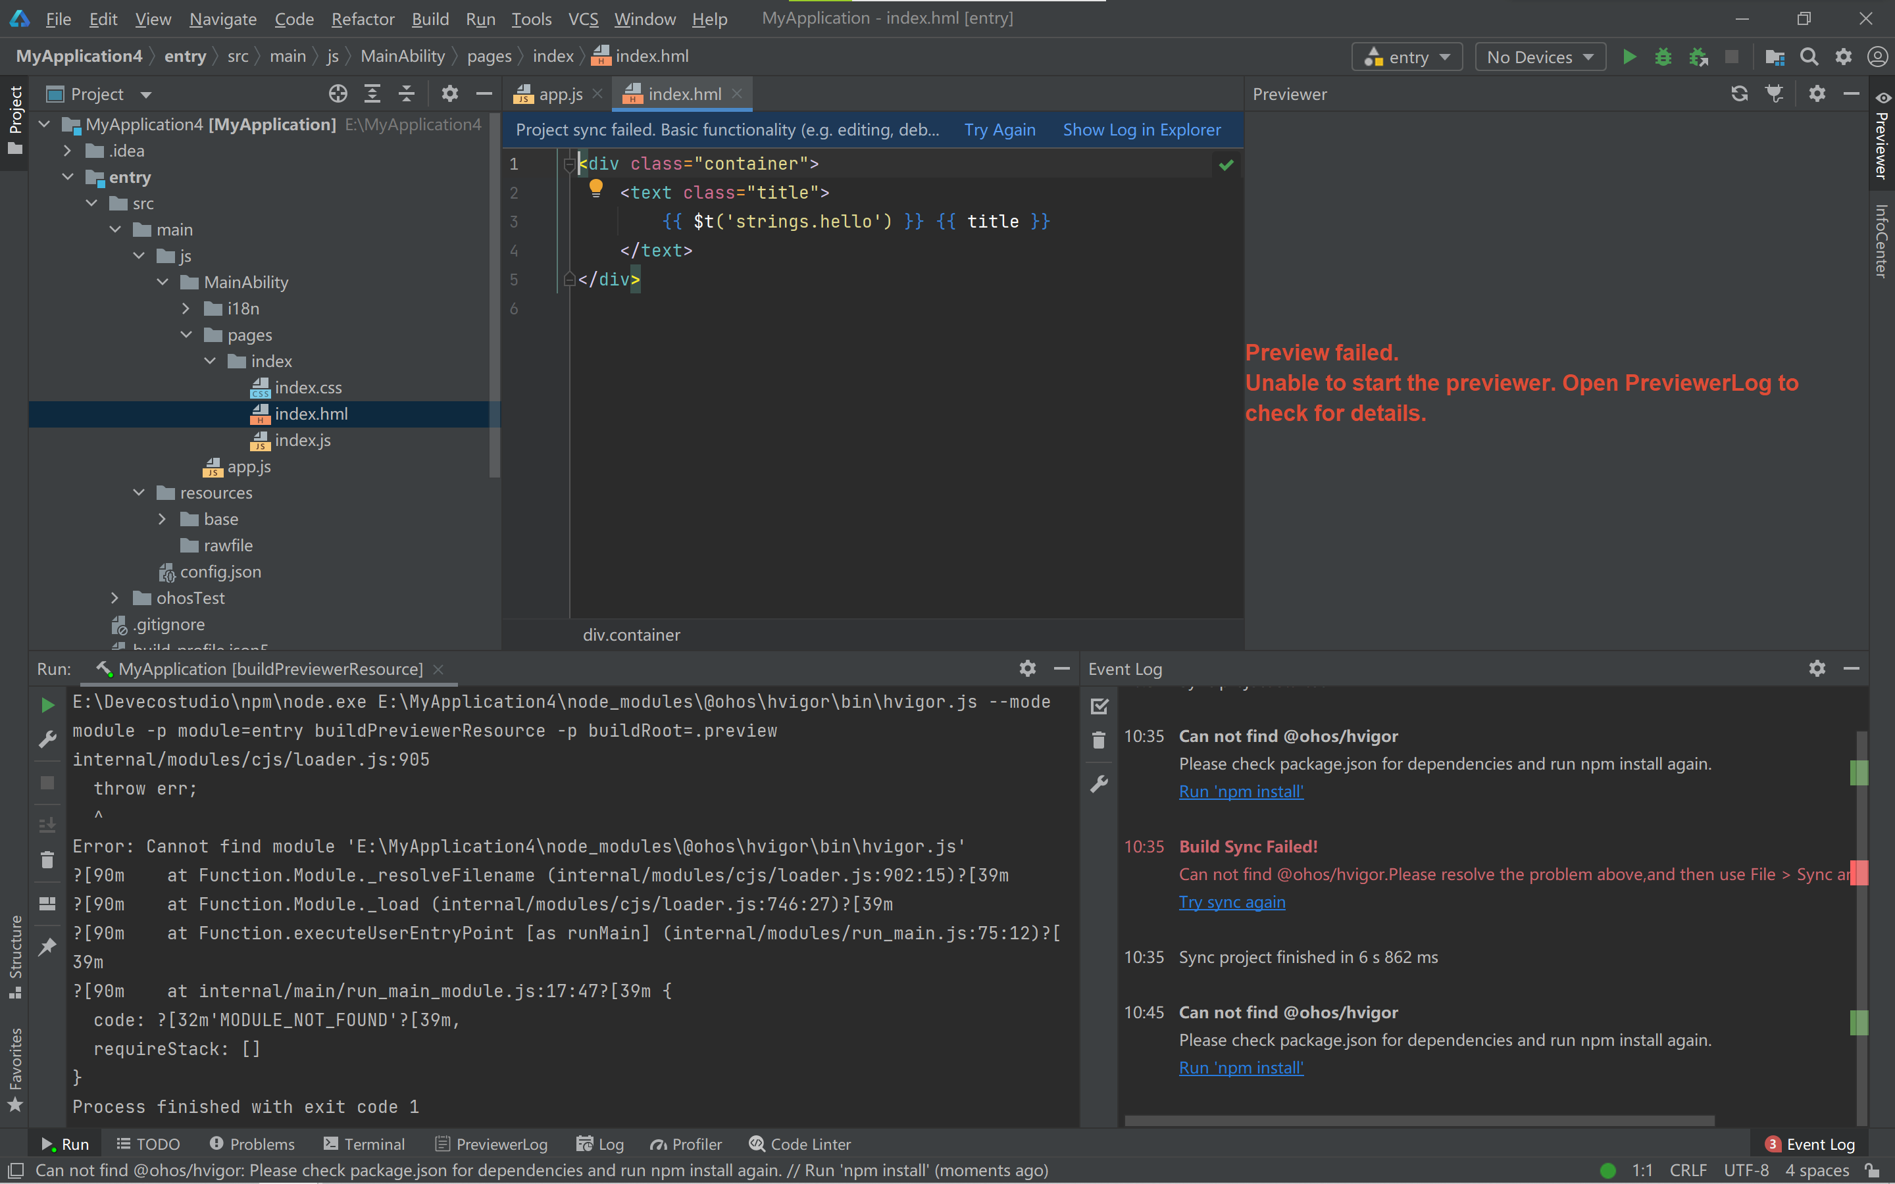Hide the Previewer panel
This screenshot has width=1895, height=1184.
pyautogui.click(x=1851, y=94)
